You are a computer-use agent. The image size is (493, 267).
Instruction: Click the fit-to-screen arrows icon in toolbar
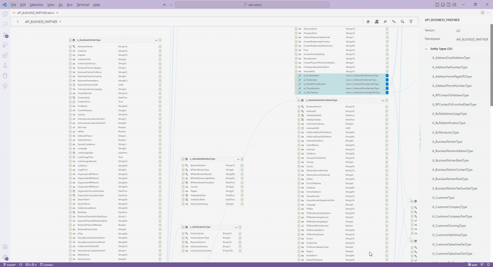click(385, 22)
